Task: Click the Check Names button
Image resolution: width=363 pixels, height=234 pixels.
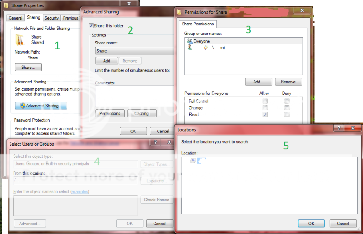Action: (156, 200)
